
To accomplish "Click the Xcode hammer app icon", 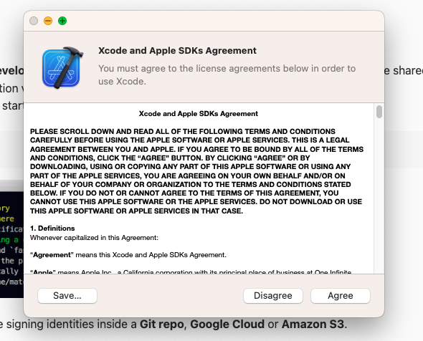I will 62,67.
